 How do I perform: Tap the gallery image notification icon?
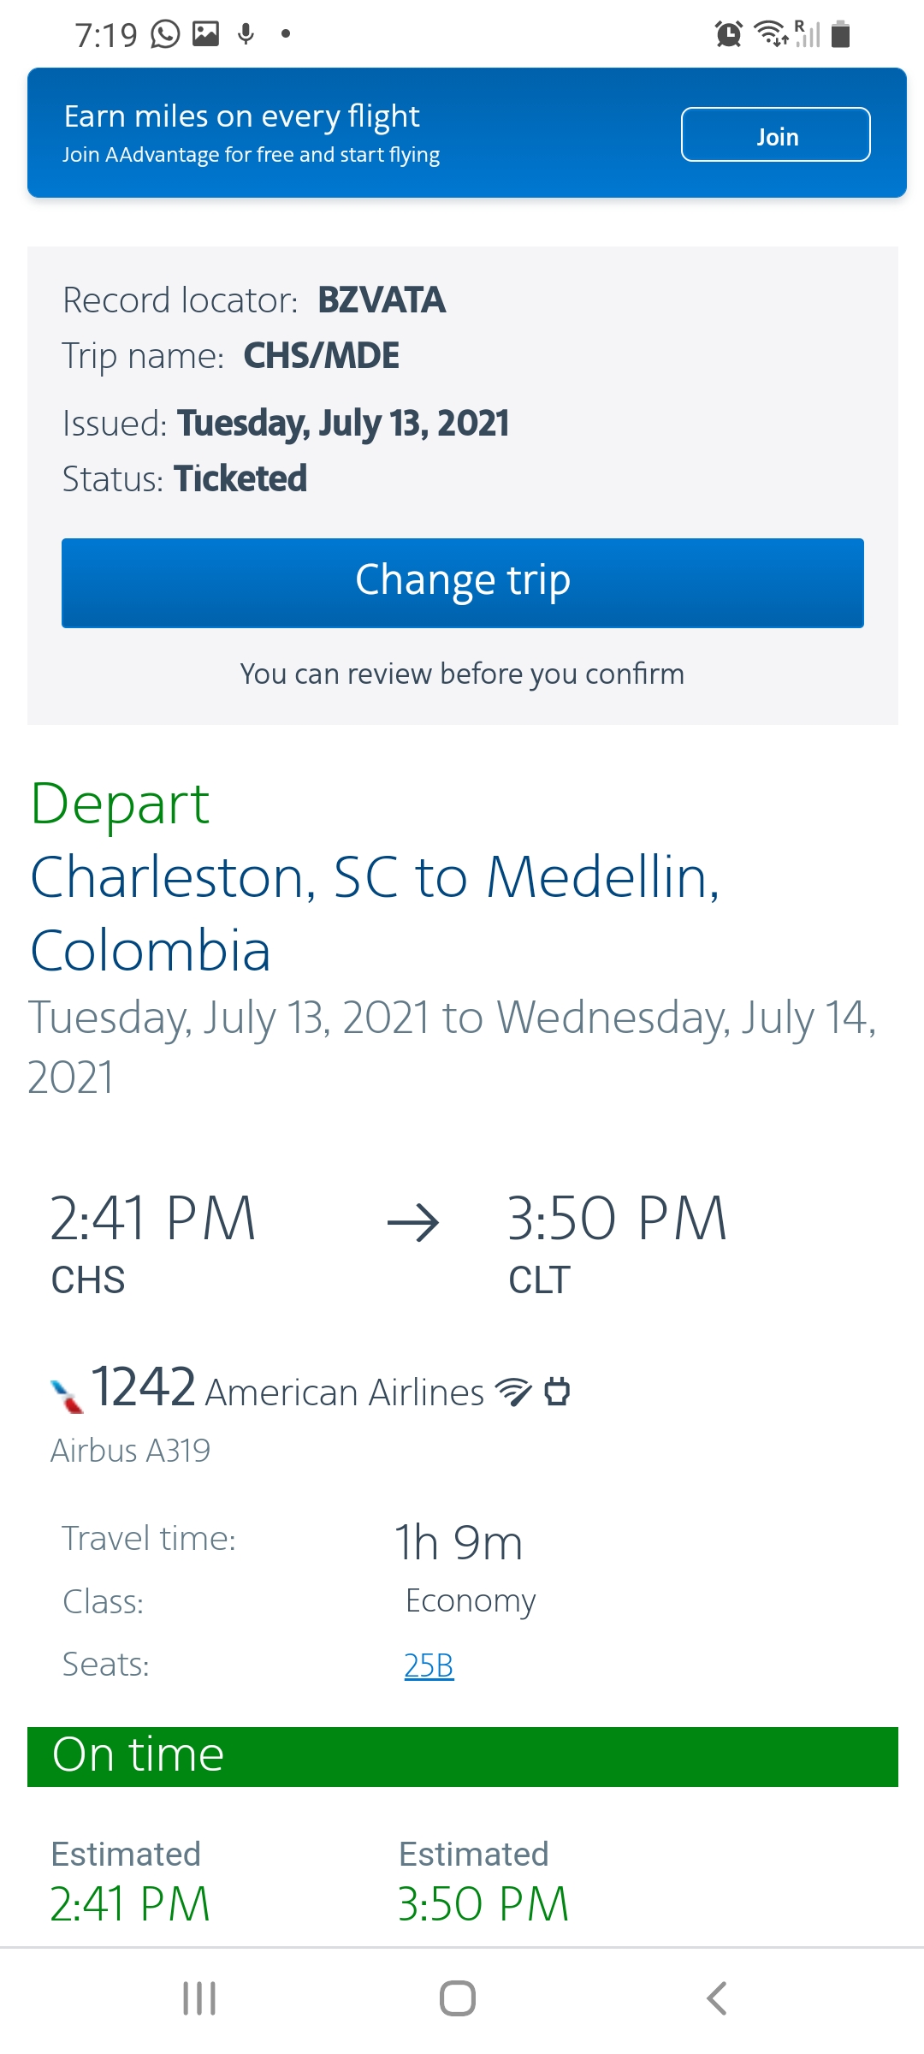(x=205, y=34)
